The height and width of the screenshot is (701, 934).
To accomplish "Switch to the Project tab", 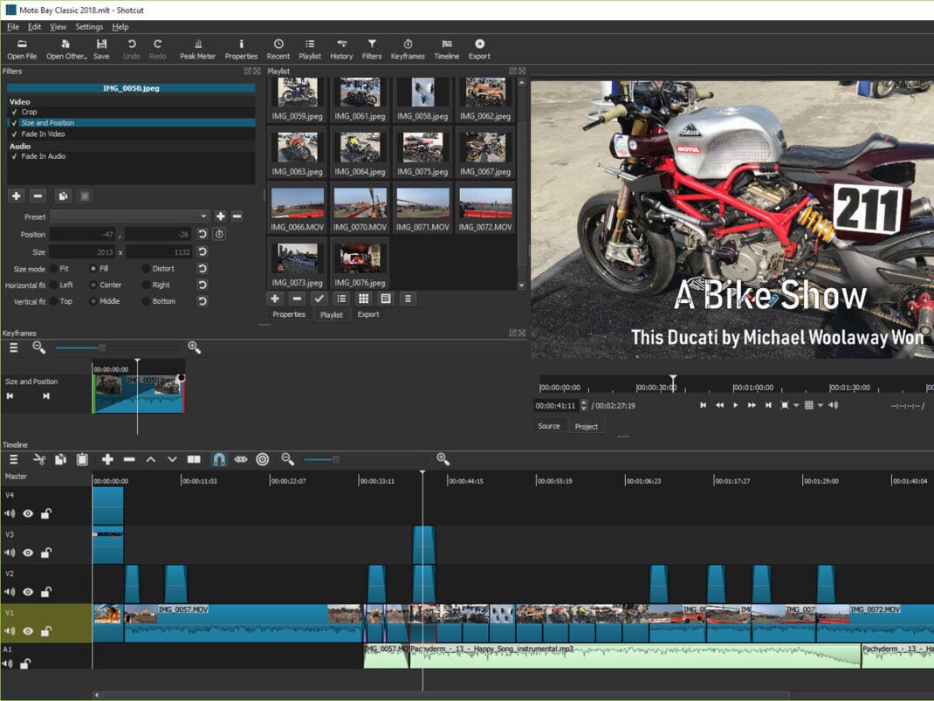I will coord(587,426).
